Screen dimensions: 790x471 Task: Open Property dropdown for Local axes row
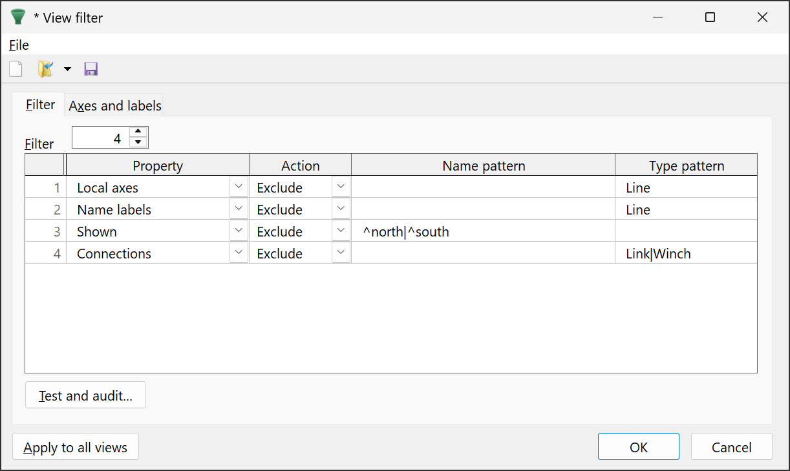click(239, 187)
